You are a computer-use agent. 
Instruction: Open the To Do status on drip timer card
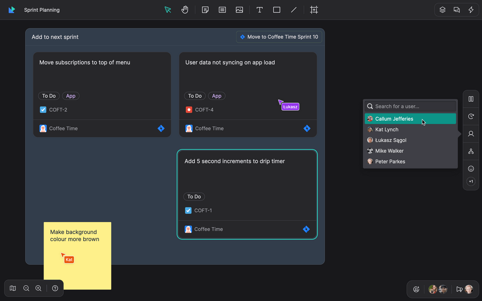coord(194,197)
